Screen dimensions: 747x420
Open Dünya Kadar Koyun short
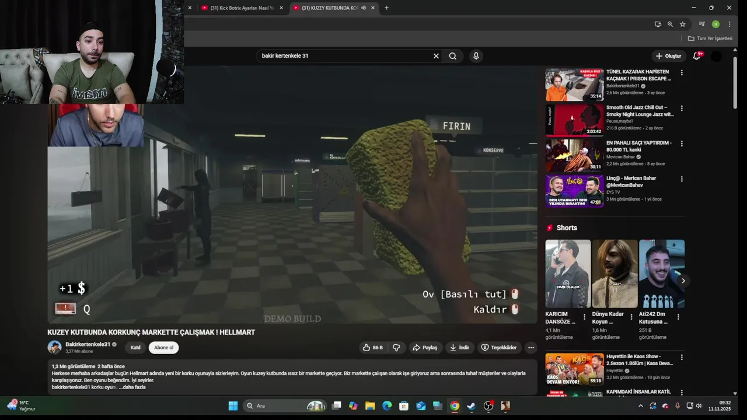coord(615,274)
